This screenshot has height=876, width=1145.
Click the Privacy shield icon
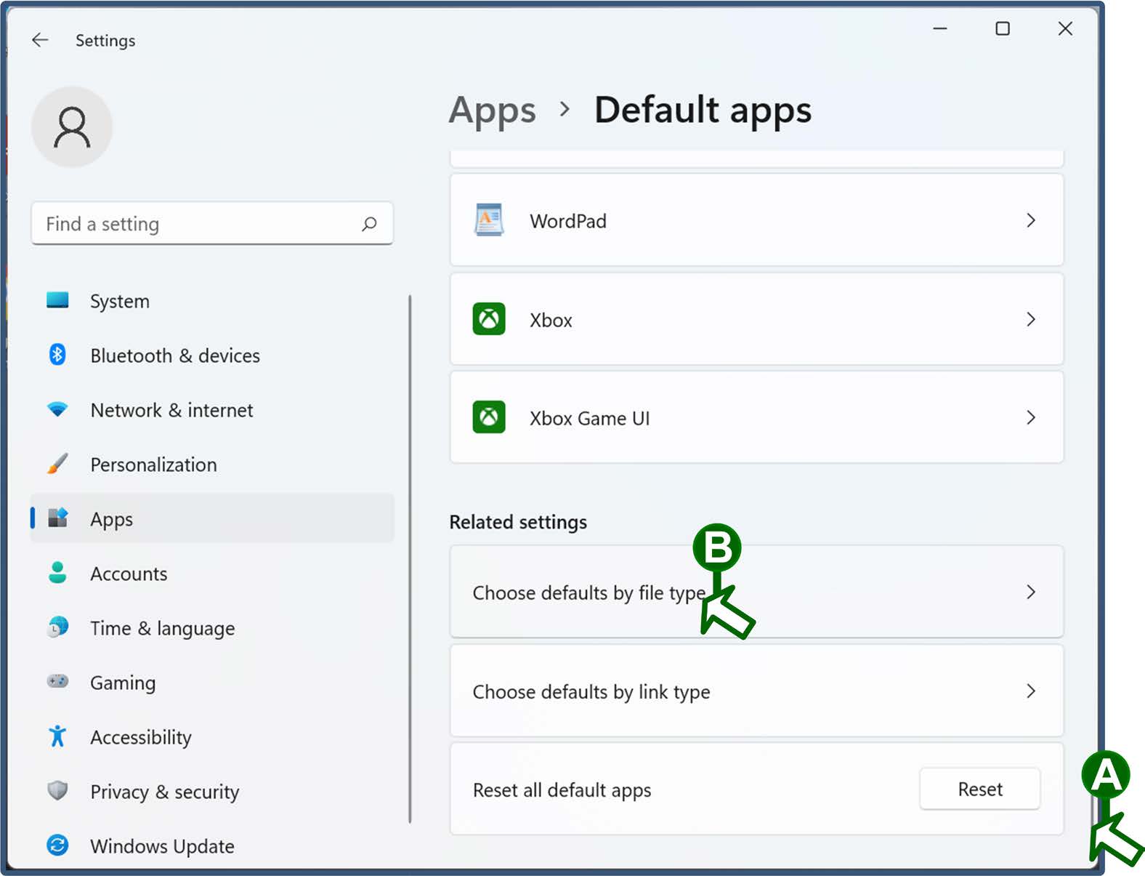57,790
